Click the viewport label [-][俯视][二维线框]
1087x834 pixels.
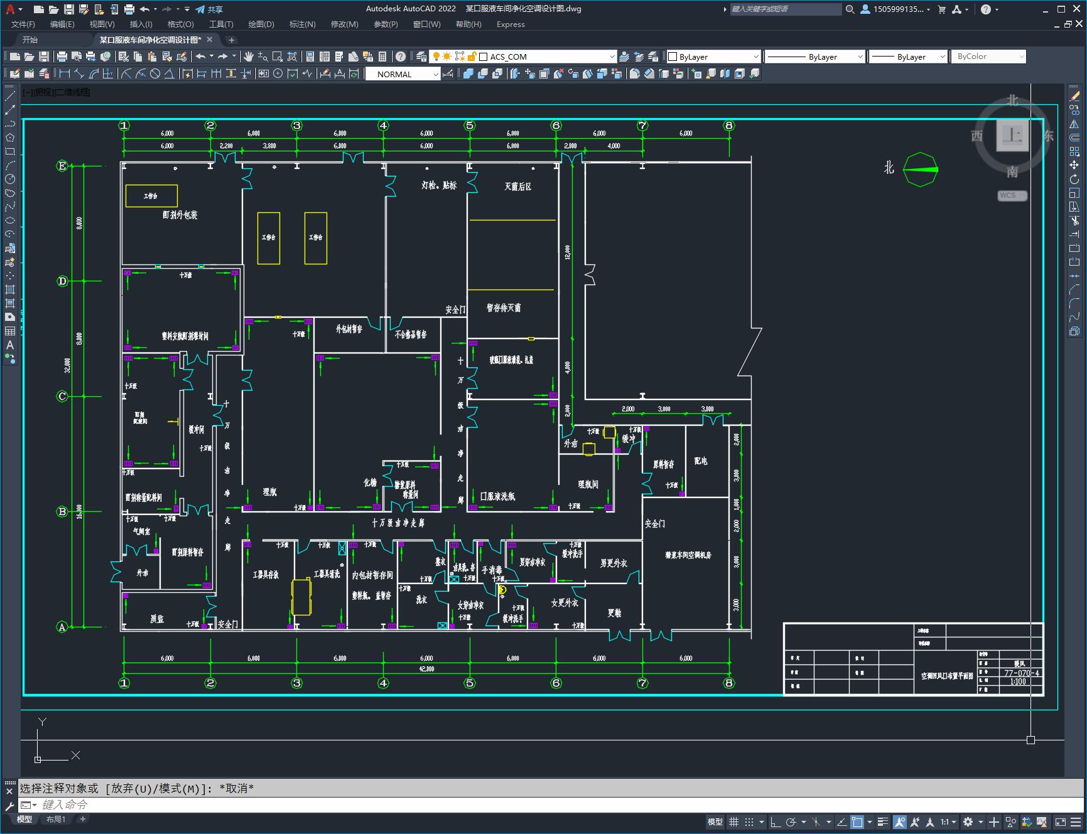point(56,92)
